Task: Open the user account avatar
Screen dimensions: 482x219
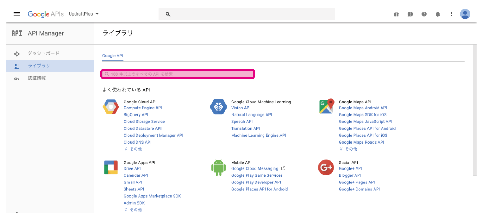Action: [465, 14]
